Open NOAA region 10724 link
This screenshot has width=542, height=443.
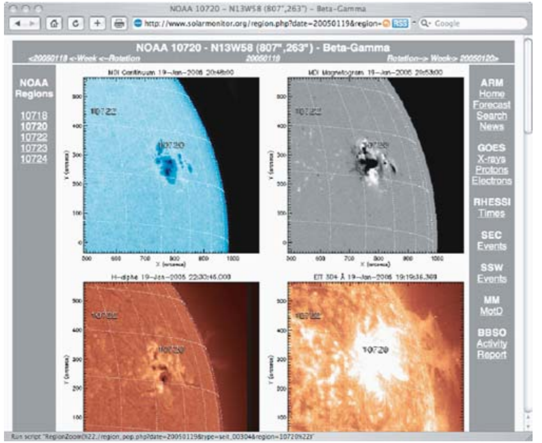[34, 159]
